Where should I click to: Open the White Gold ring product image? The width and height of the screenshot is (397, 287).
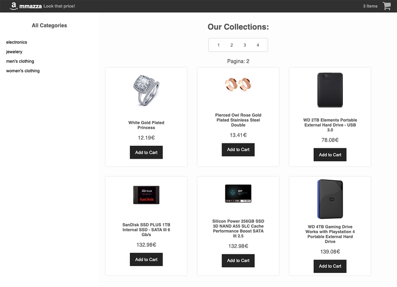[146, 90]
